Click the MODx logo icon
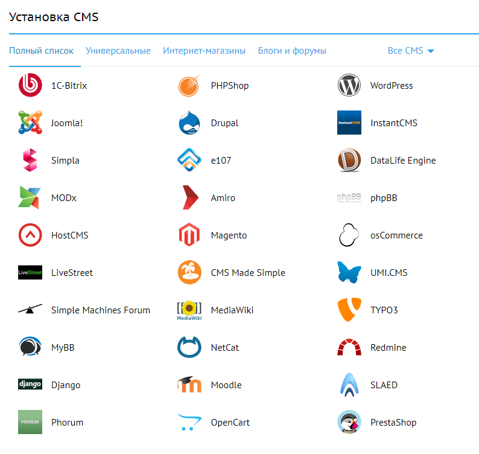This screenshot has height=454, width=479. (30, 197)
